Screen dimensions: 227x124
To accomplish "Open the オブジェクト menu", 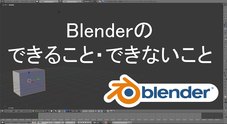I will [26, 111].
